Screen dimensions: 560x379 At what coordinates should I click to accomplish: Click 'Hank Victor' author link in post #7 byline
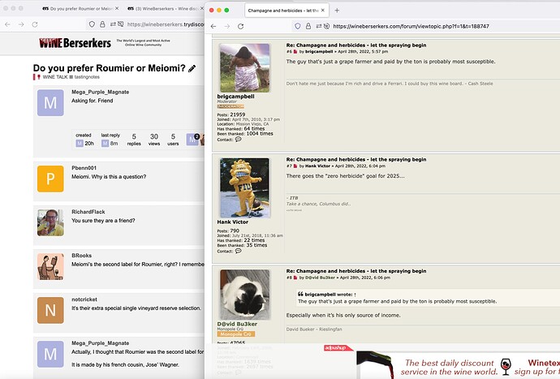317,166
